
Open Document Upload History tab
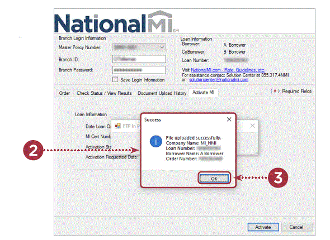162,93
